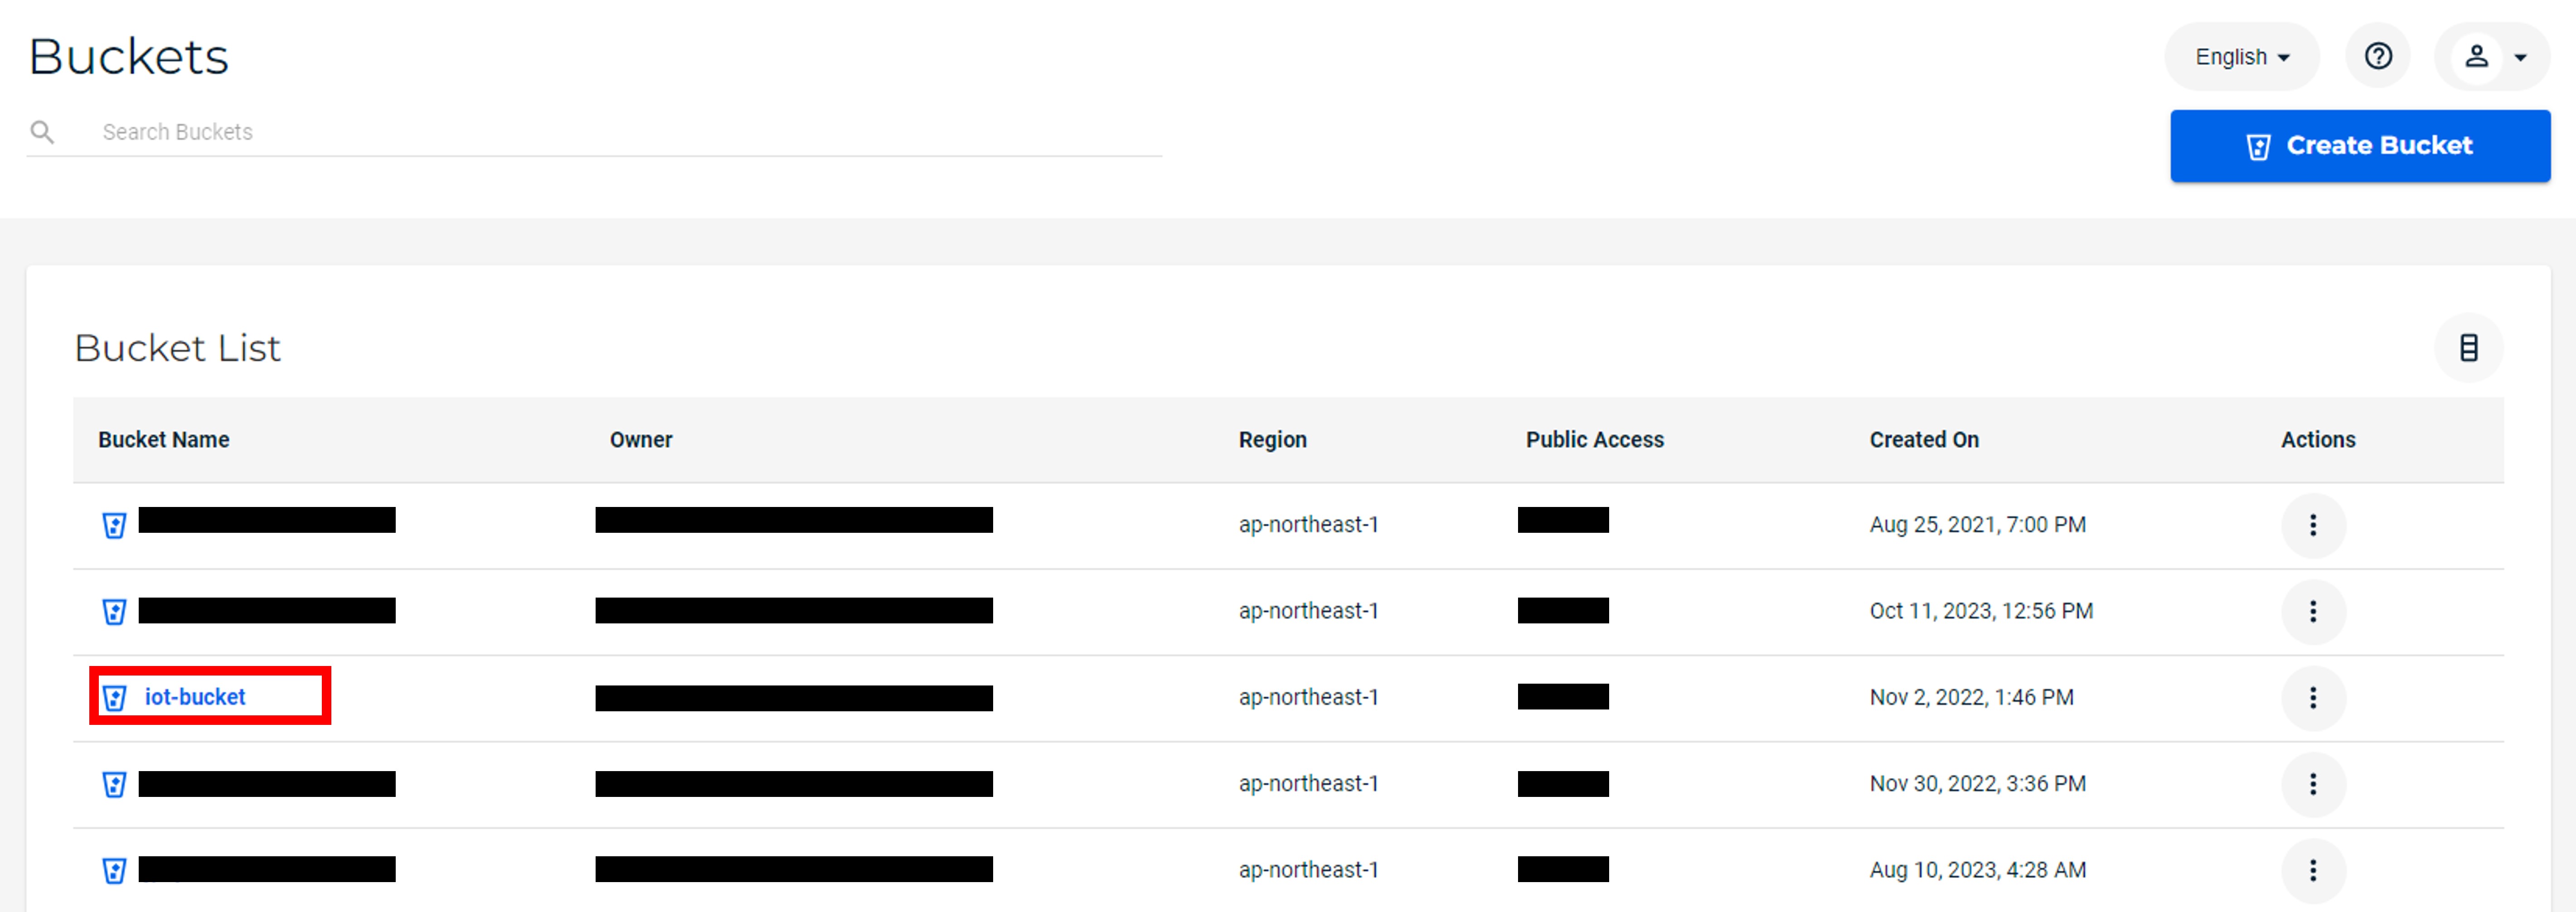Open actions menu for Aug 10, 2023 bucket

coord(2312,870)
